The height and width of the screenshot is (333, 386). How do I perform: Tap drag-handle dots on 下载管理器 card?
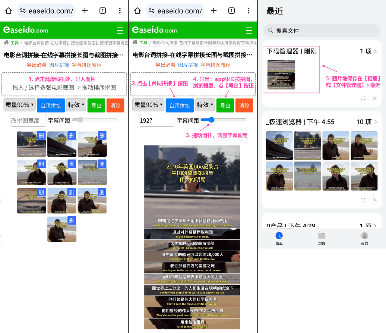point(363,98)
